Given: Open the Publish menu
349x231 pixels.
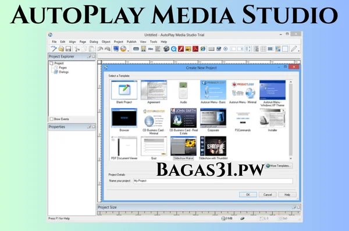Looking at the screenshot, I should tap(131, 42).
